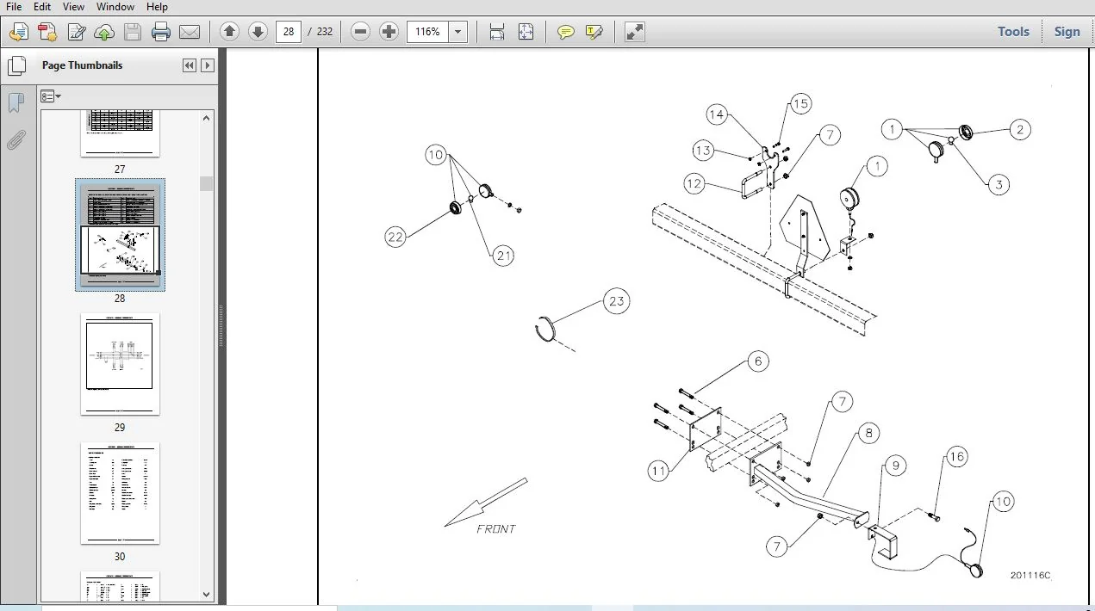Click the Highlight text icon
Image resolution: width=1095 pixels, height=611 pixels.
click(594, 32)
